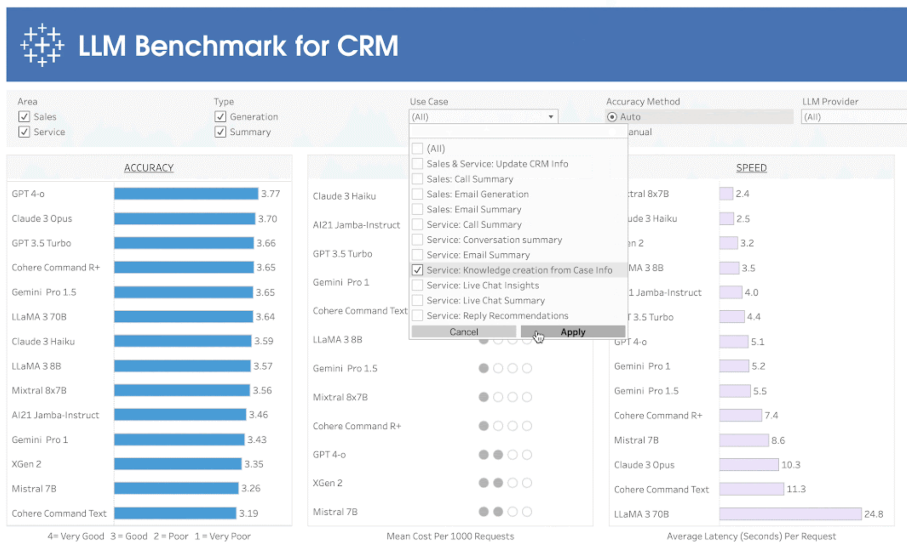Click Mistral 7B cost dots
907x551 pixels.
[x=505, y=511]
